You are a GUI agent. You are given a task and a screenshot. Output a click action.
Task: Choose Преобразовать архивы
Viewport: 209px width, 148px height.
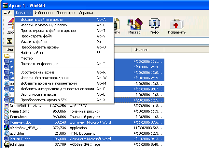pos(64,47)
